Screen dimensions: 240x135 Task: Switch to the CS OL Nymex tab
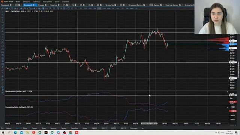[154, 5]
